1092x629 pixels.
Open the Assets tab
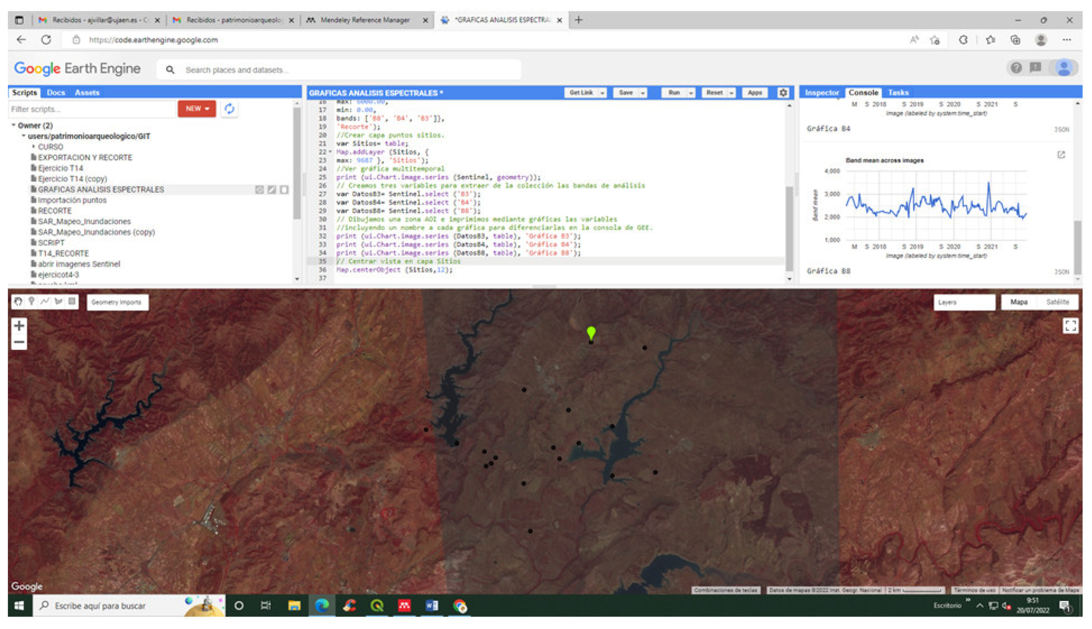pyautogui.click(x=87, y=92)
